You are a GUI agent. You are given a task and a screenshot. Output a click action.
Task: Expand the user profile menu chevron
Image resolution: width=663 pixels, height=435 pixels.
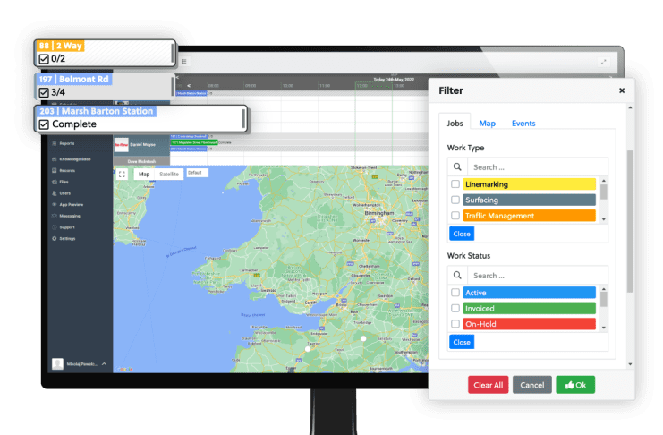tap(103, 364)
